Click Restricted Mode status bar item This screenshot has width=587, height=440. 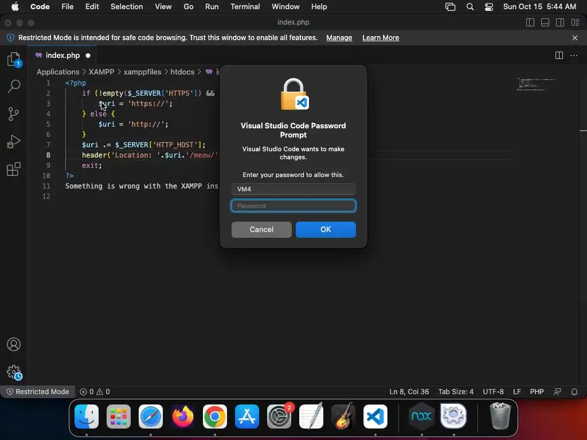click(x=38, y=392)
